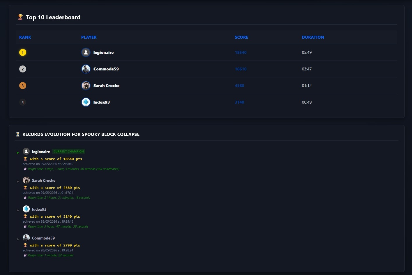Click Commode59's avatar in records evolution

click(x=26, y=238)
